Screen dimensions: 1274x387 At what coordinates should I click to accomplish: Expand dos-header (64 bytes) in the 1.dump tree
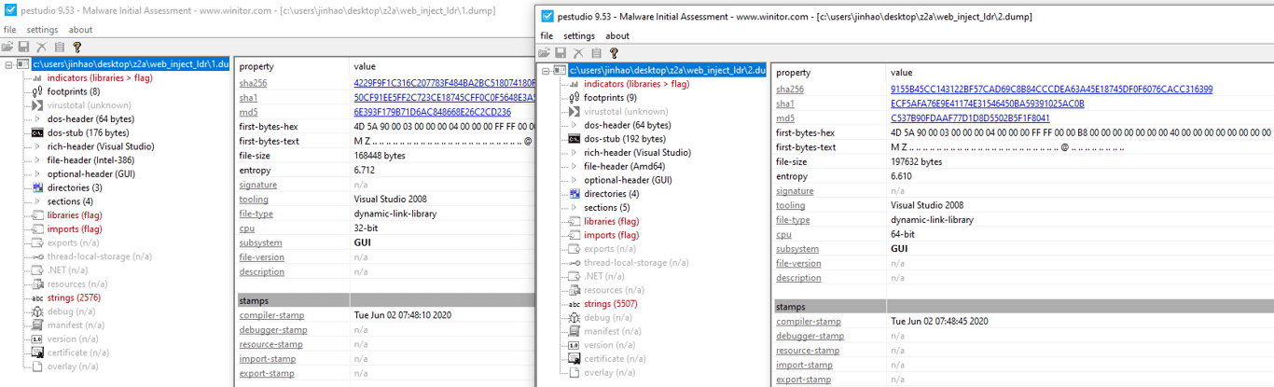(x=37, y=119)
